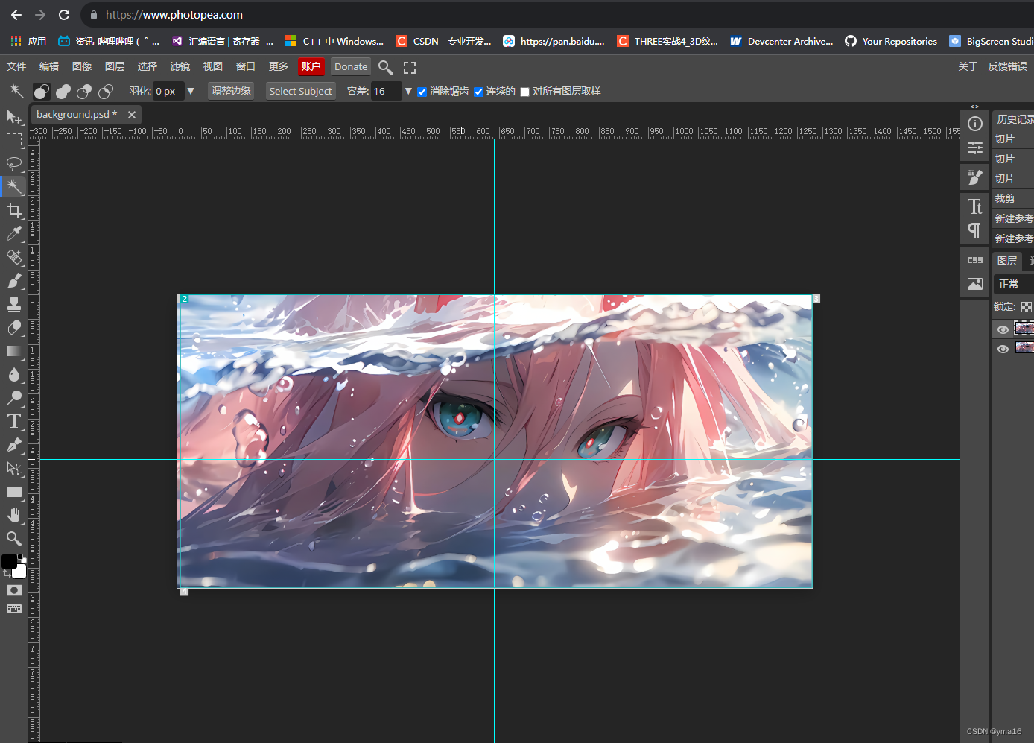Toggle the 消除锯齿 checkbox
Screen dimensions: 1034x743
coord(422,92)
